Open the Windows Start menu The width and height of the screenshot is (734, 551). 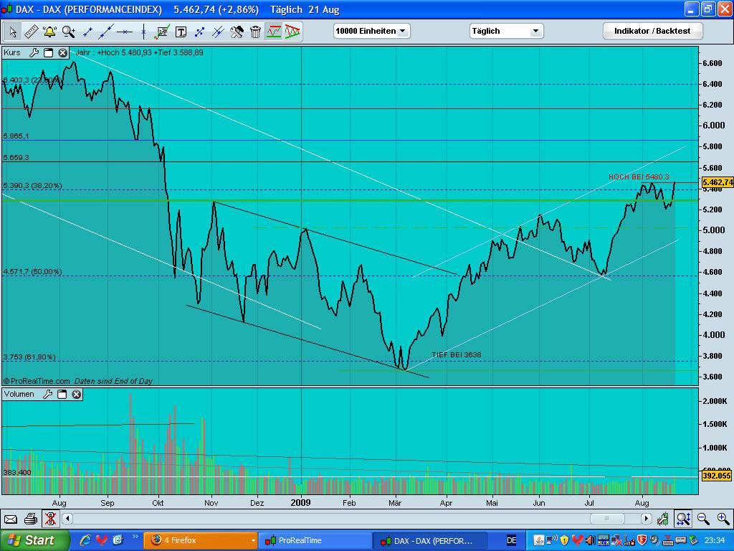[34, 540]
